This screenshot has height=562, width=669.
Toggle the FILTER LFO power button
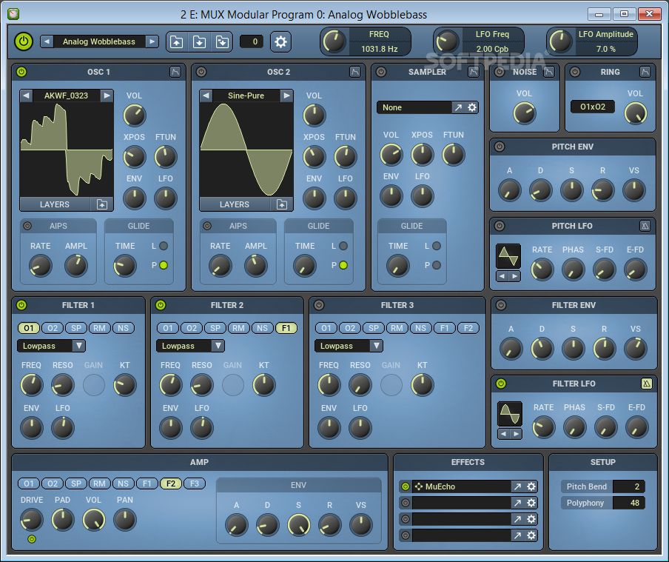pos(501,384)
